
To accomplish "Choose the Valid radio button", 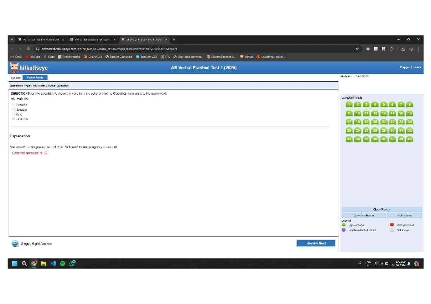I will tap(13, 114).
